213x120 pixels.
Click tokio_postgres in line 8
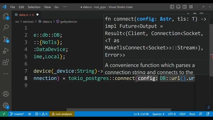point(89,78)
